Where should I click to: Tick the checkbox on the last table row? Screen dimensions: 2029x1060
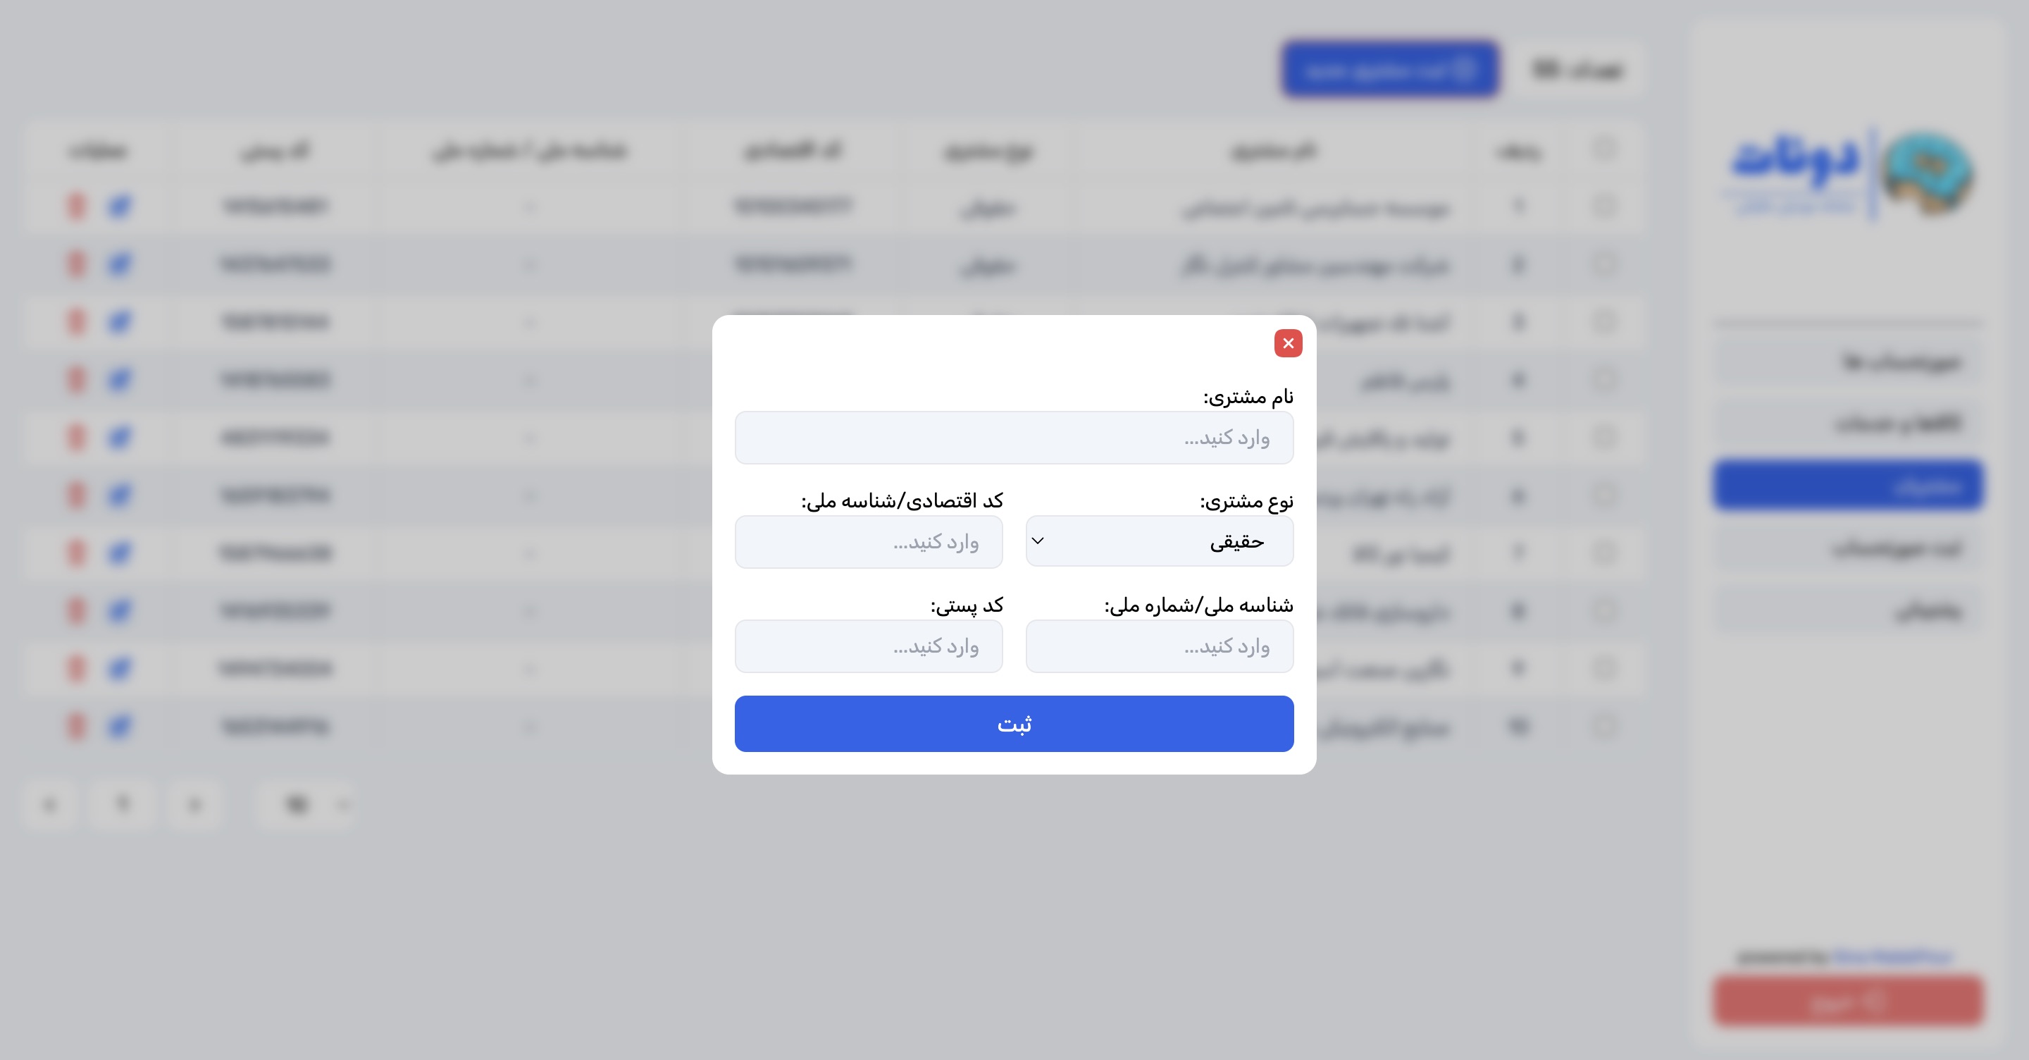coord(1603,726)
